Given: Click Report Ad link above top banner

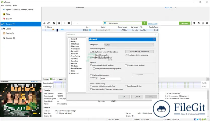Looking at the screenshot, I should click(168, 8).
